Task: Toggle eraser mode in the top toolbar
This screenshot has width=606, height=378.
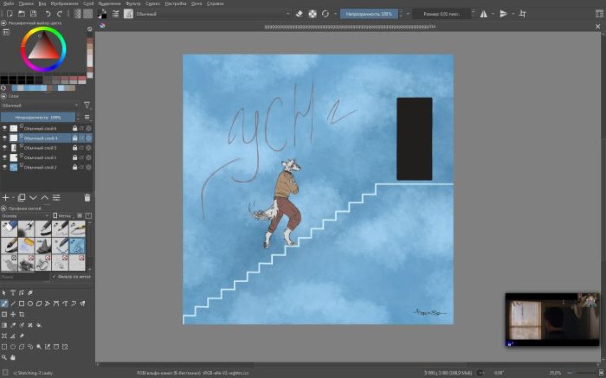Action: 299,14
